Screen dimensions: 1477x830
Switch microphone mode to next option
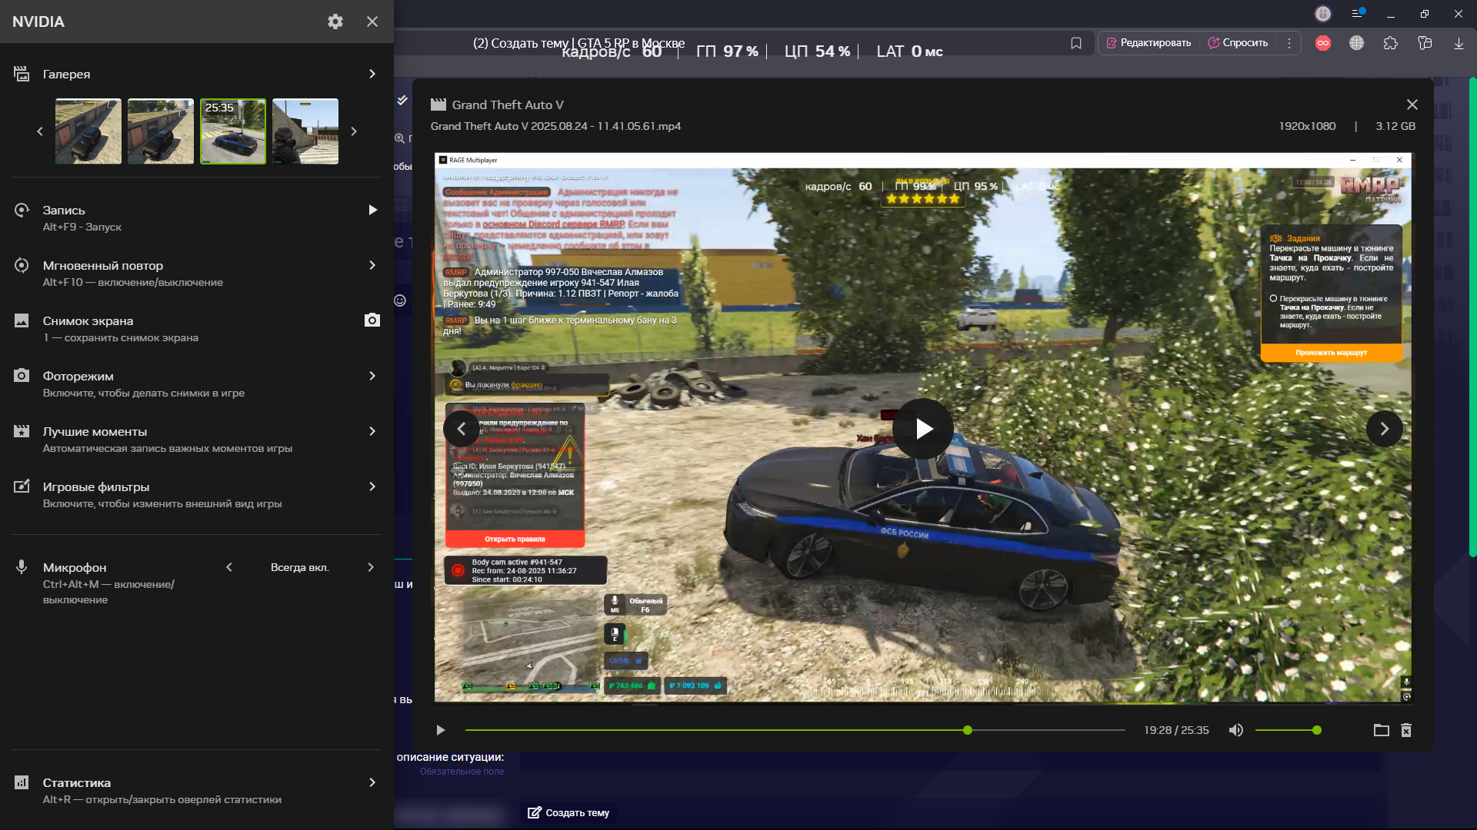(x=371, y=567)
